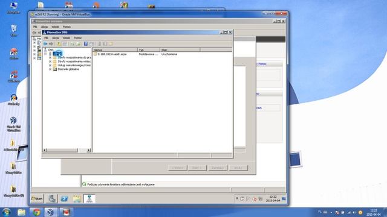
Task: Select Strefy wyszukiwania do przodu folder
Action: [74, 57]
